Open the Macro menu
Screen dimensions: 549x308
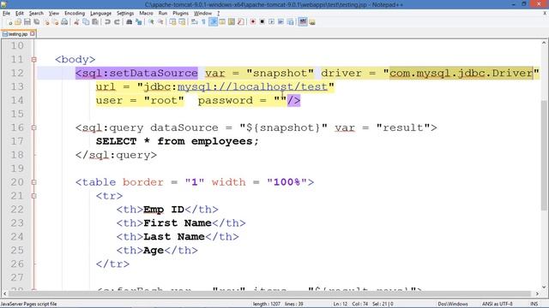click(146, 14)
